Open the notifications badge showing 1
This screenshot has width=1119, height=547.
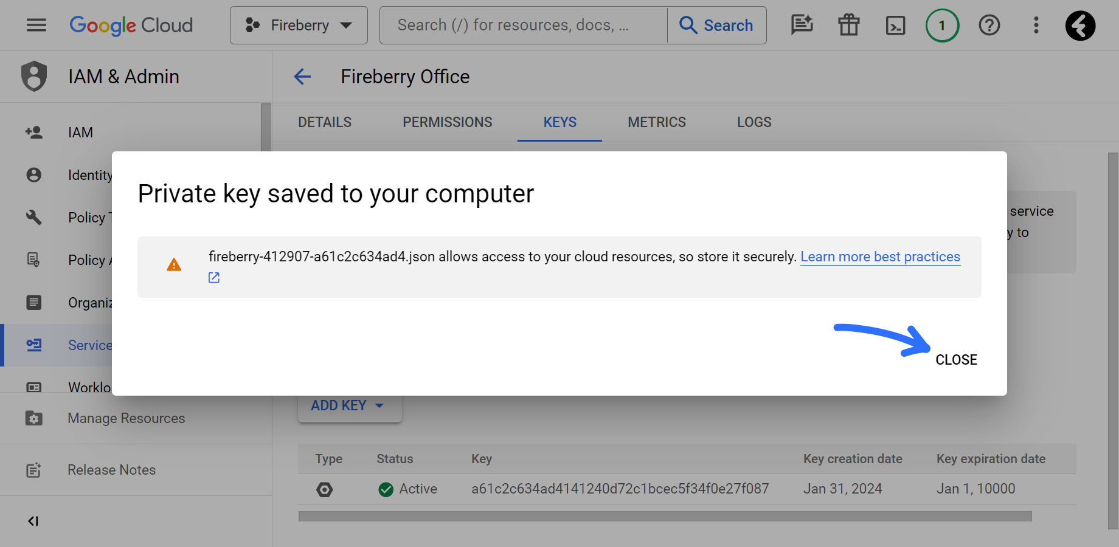[x=942, y=25]
